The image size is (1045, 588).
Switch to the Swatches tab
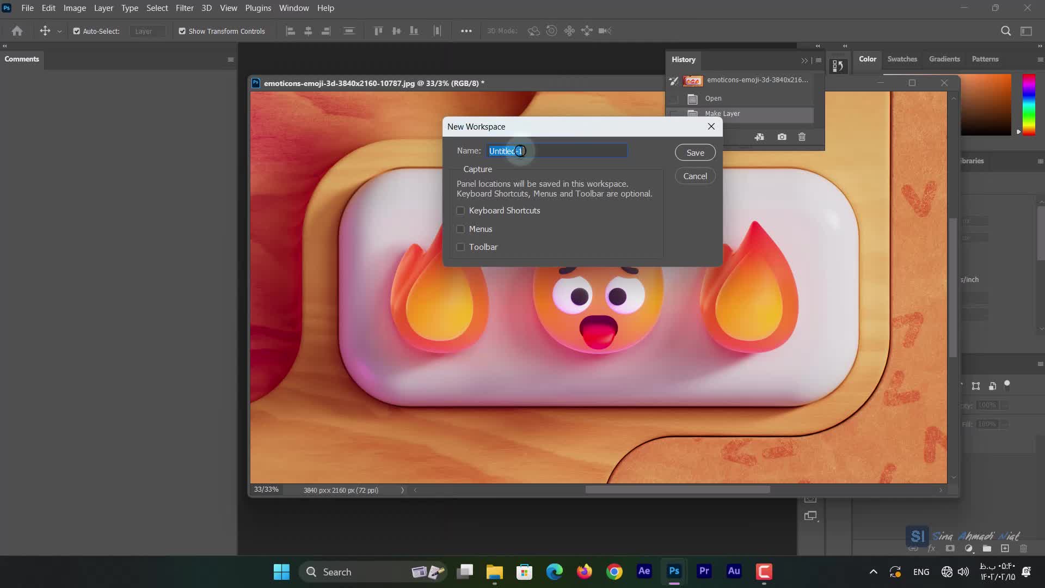(x=902, y=59)
